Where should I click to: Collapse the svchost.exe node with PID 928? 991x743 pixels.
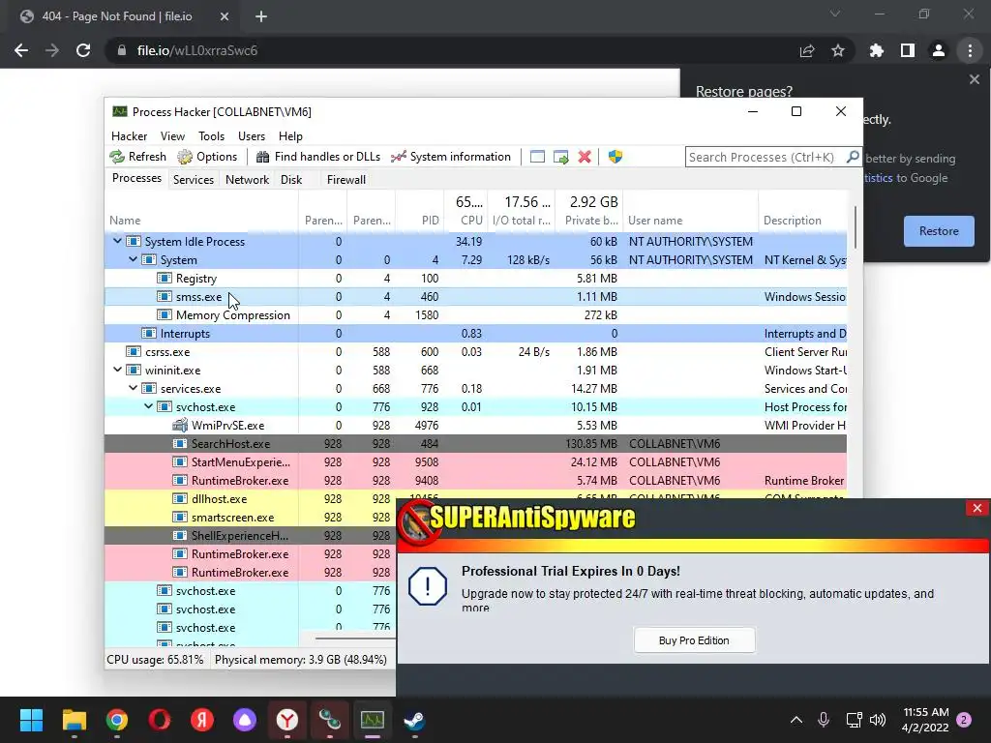pos(148,406)
